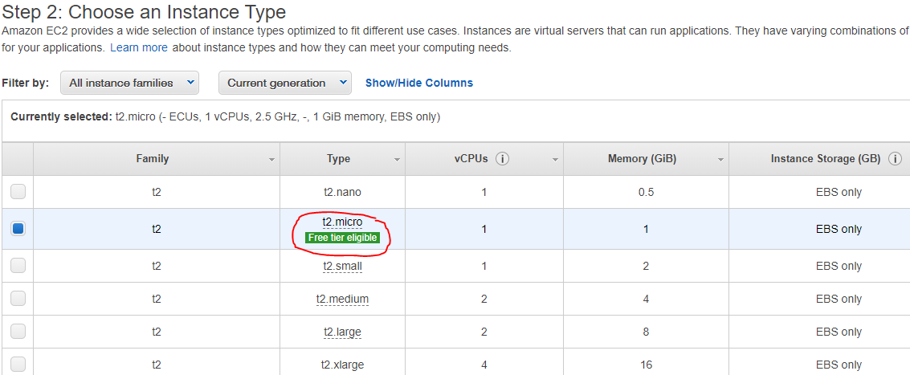Screen dimensions: 910x375
Task: Open All instance families filter dropdown
Action: tap(129, 83)
